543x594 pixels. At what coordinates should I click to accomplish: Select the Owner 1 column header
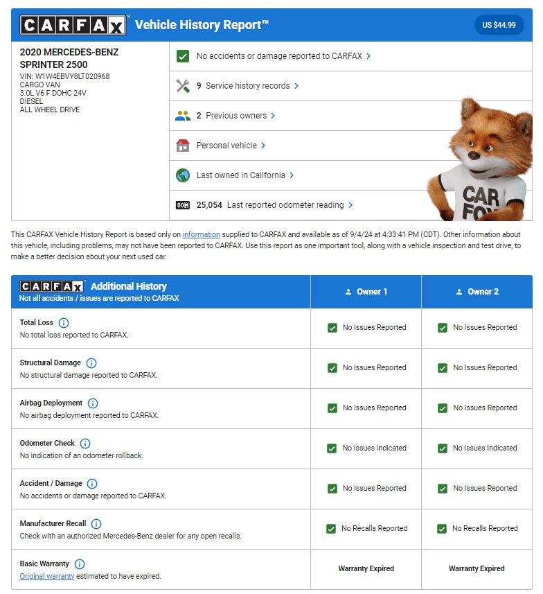[x=366, y=292]
